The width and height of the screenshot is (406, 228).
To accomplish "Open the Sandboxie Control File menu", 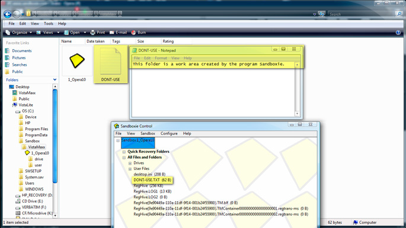I will point(119,133).
